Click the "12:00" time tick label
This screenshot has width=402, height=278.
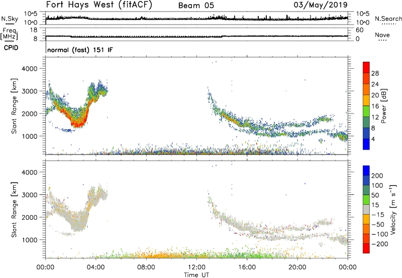pos(196,267)
